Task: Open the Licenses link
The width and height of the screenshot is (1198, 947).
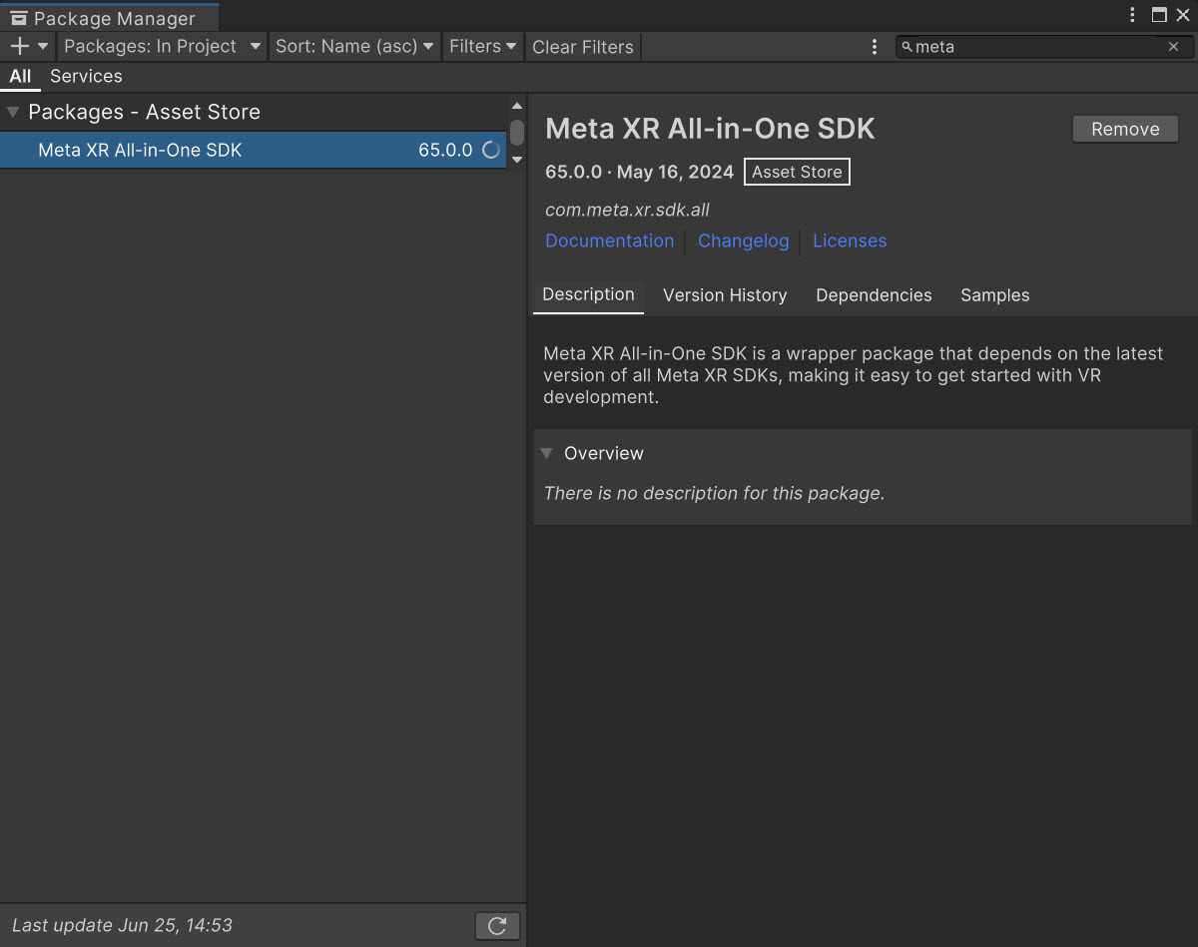Action: [850, 240]
